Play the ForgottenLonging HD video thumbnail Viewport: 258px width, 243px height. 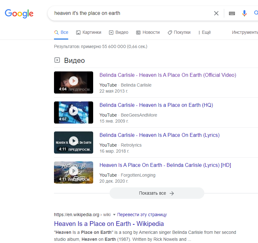coord(74,173)
